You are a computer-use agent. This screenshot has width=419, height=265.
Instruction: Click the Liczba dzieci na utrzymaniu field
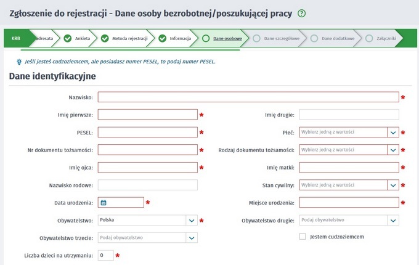point(105,255)
